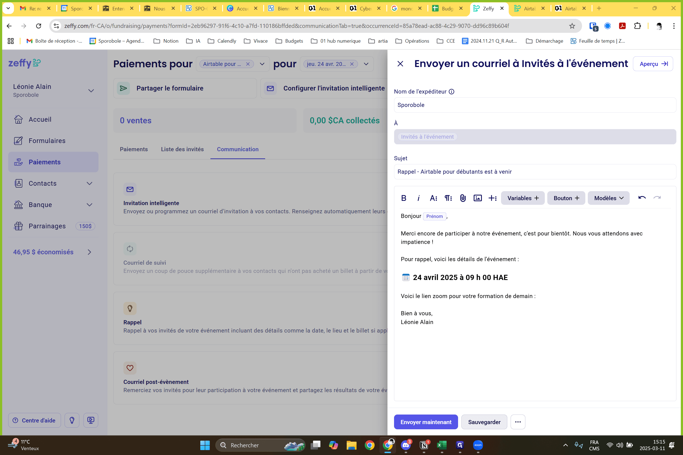The height and width of the screenshot is (455, 683).
Task: Undo the last edit
Action: pos(642,198)
